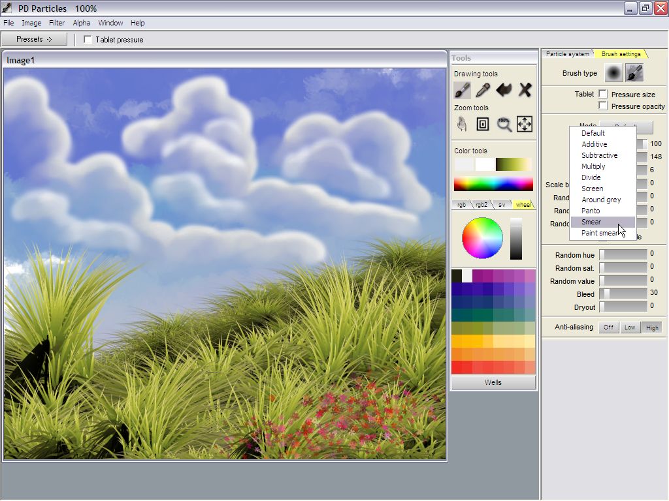Click the black X clear tool
This screenshot has width=669, height=501.
525,90
